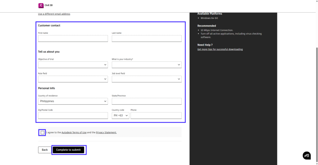Screen dimensions: 318x165
Task: Tick the Autodesk Terms of Use checkbox
Action: pyautogui.click(x=42, y=133)
